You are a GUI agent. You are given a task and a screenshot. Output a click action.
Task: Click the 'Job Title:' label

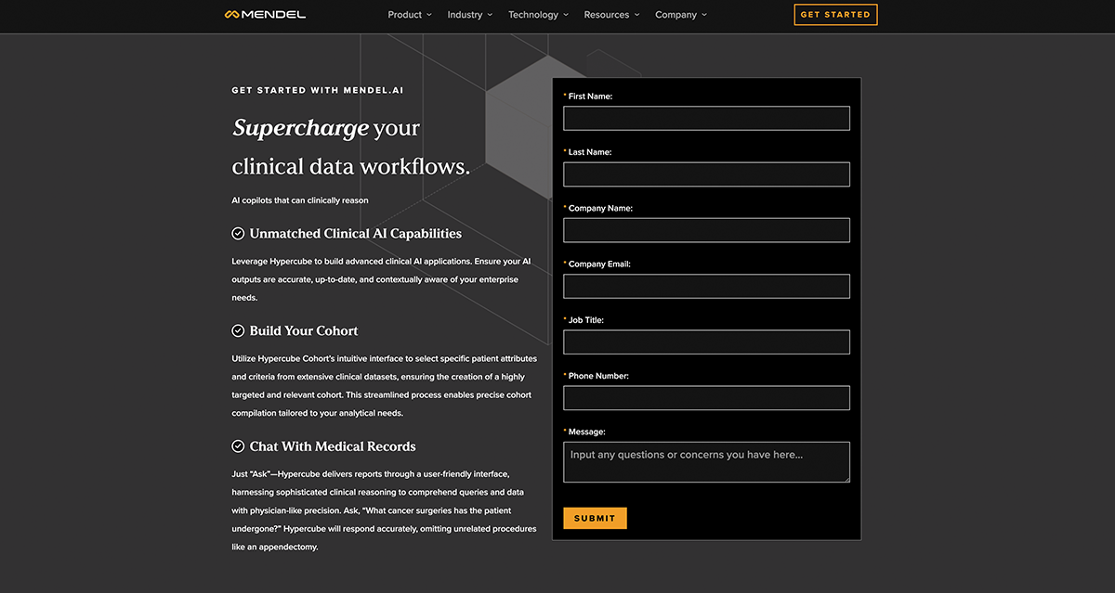click(585, 320)
